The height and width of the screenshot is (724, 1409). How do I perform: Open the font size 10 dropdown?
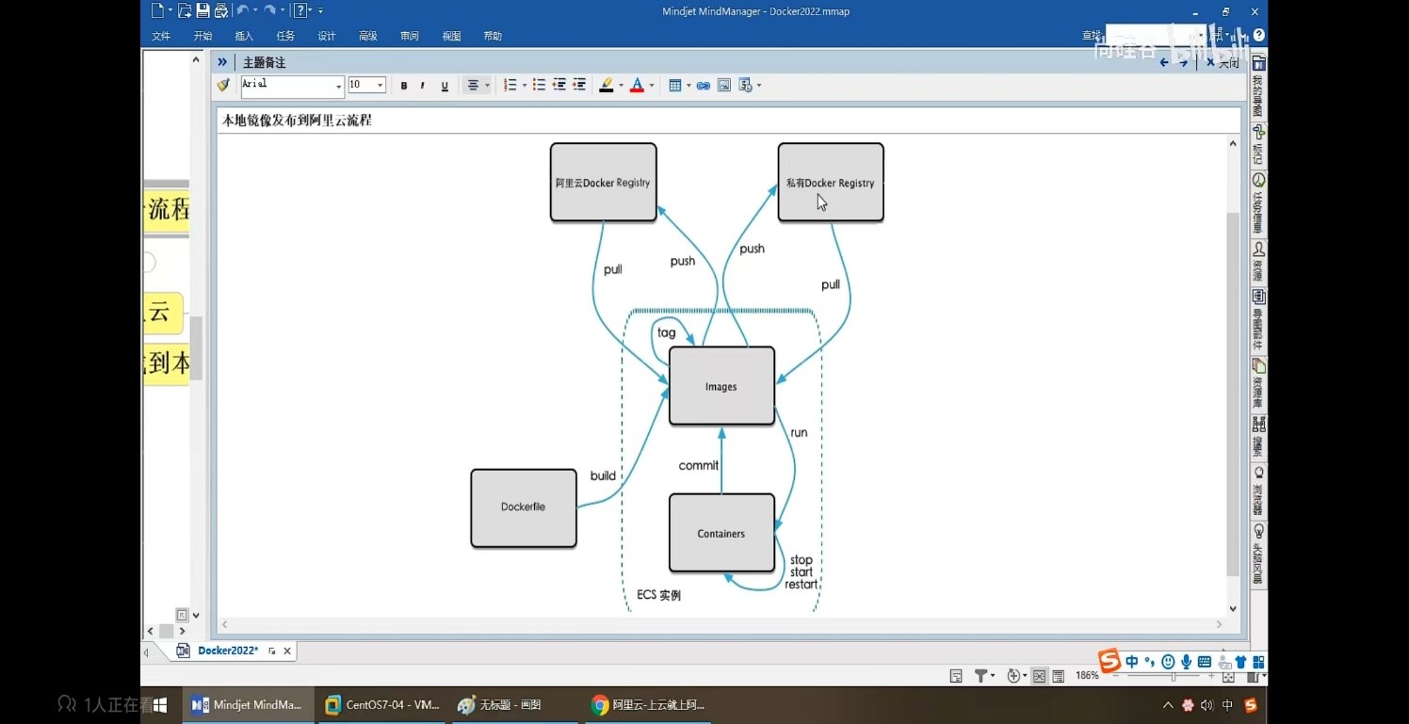380,86
